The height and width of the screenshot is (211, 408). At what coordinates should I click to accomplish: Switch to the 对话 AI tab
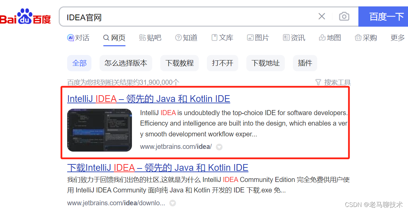[x=78, y=38]
